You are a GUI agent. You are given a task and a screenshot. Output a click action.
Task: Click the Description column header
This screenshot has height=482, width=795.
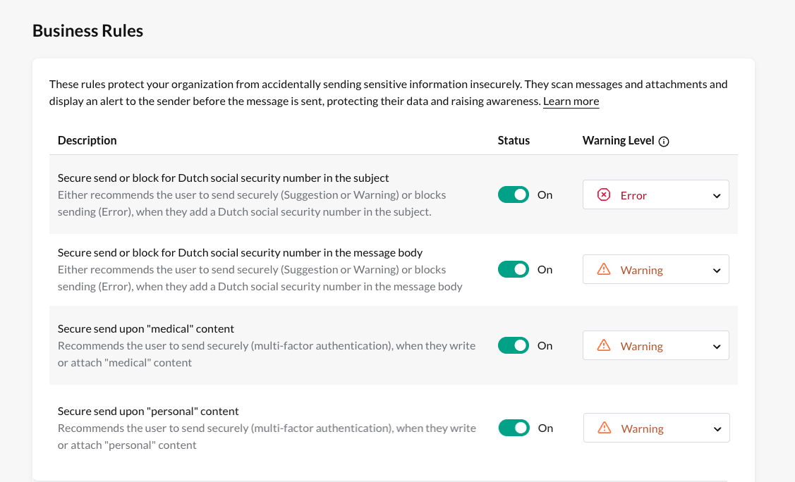[x=87, y=140]
